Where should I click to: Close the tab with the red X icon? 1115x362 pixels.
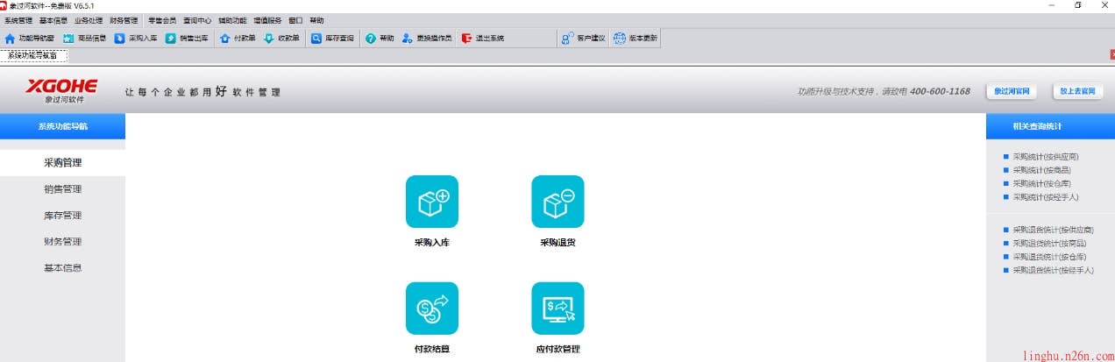point(1111,54)
